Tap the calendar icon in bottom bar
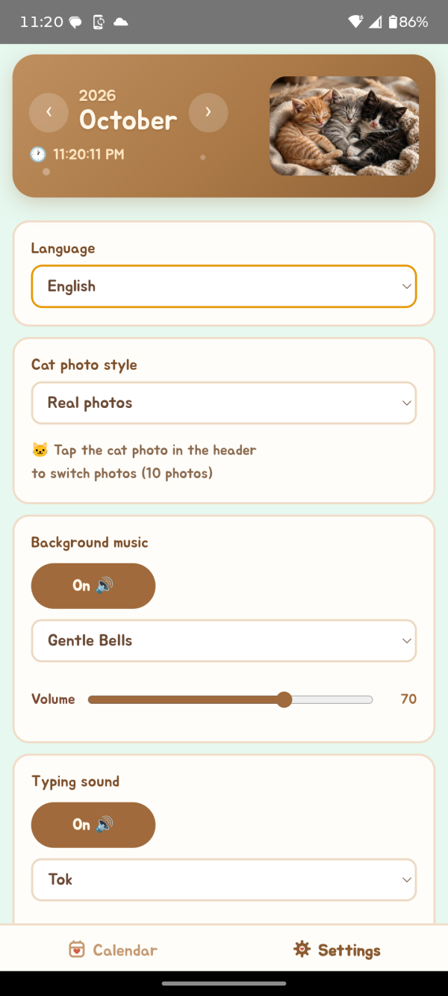 pos(76,950)
